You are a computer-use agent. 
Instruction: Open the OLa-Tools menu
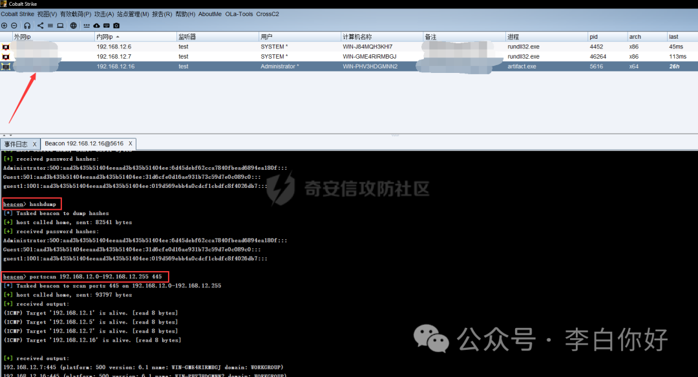click(x=239, y=14)
